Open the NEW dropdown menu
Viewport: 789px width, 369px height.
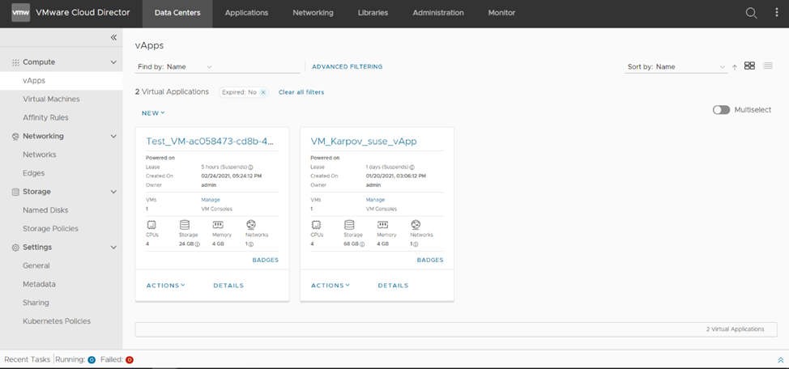click(153, 113)
